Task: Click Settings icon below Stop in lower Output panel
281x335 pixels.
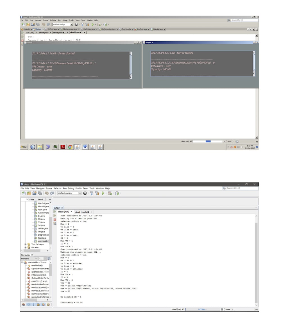Action: (x=55, y=223)
